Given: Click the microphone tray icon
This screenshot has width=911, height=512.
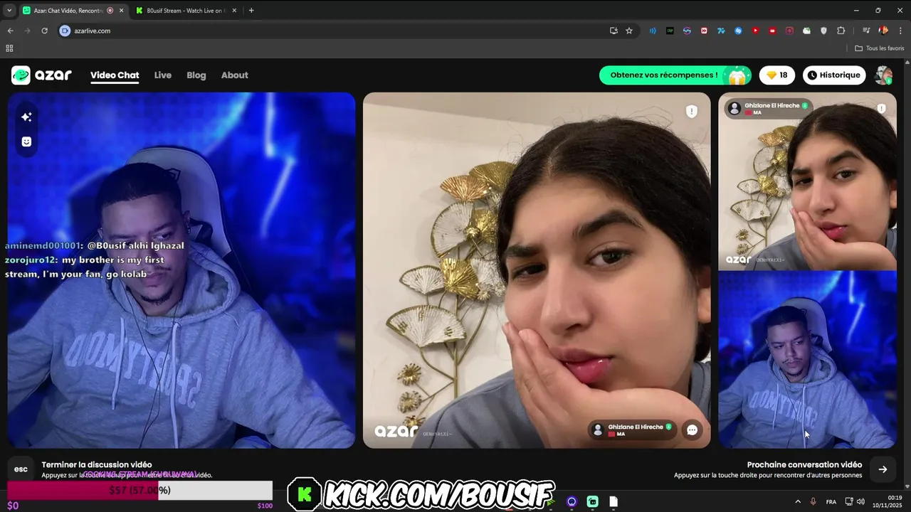Looking at the screenshot, I should click(813, 501).
